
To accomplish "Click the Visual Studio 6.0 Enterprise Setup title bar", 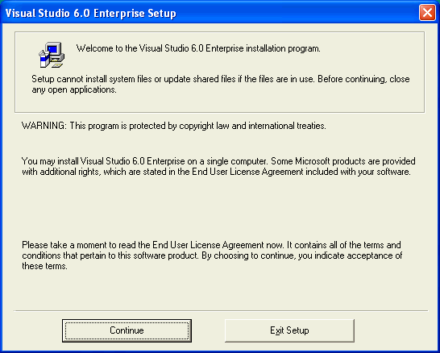I will pos(210,13).
